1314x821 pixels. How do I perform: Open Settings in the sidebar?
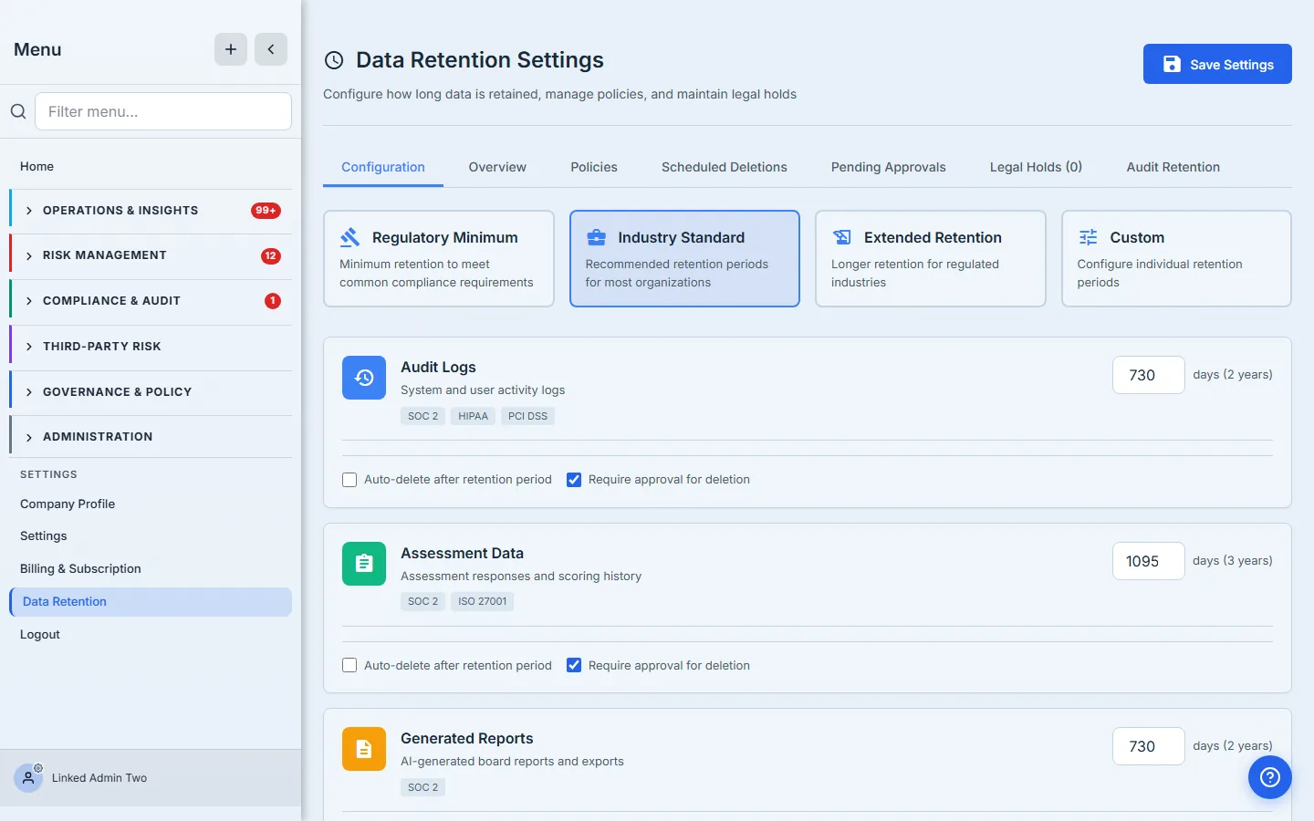(x=151, y=536)
